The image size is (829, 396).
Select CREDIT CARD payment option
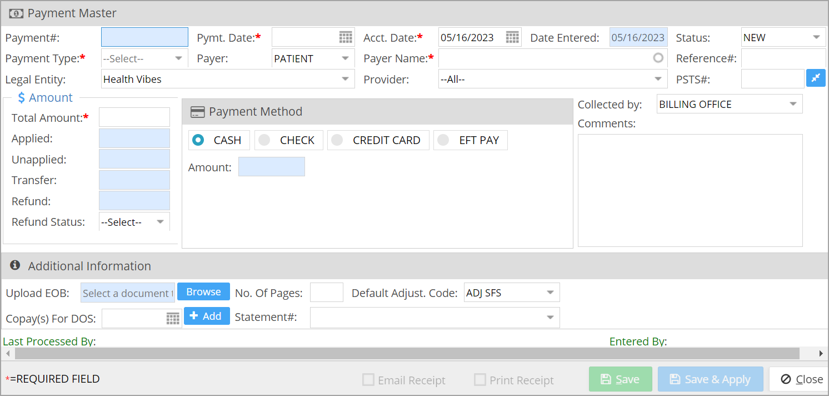click(337, 140)
